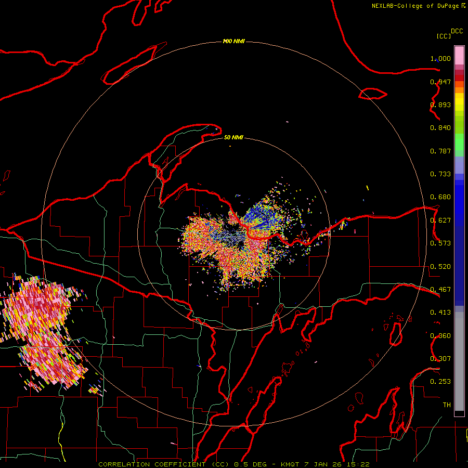
Task: Click the 0.680 color scale value
Action: click(x=440, y=197)
